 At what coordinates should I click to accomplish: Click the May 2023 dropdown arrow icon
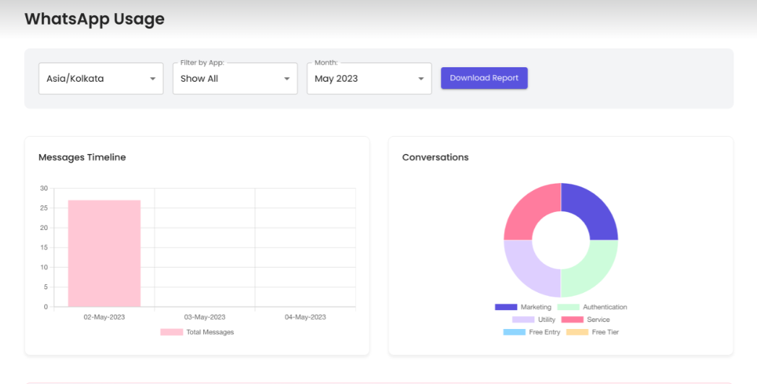pos(421,79)
